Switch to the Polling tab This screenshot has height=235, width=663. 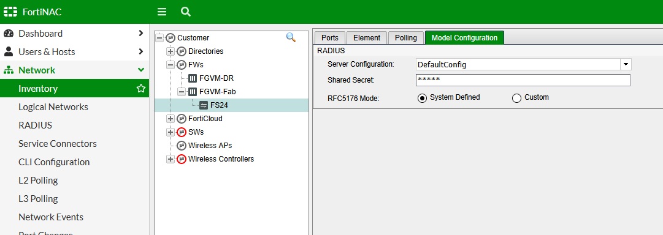(x=406, y=37)
